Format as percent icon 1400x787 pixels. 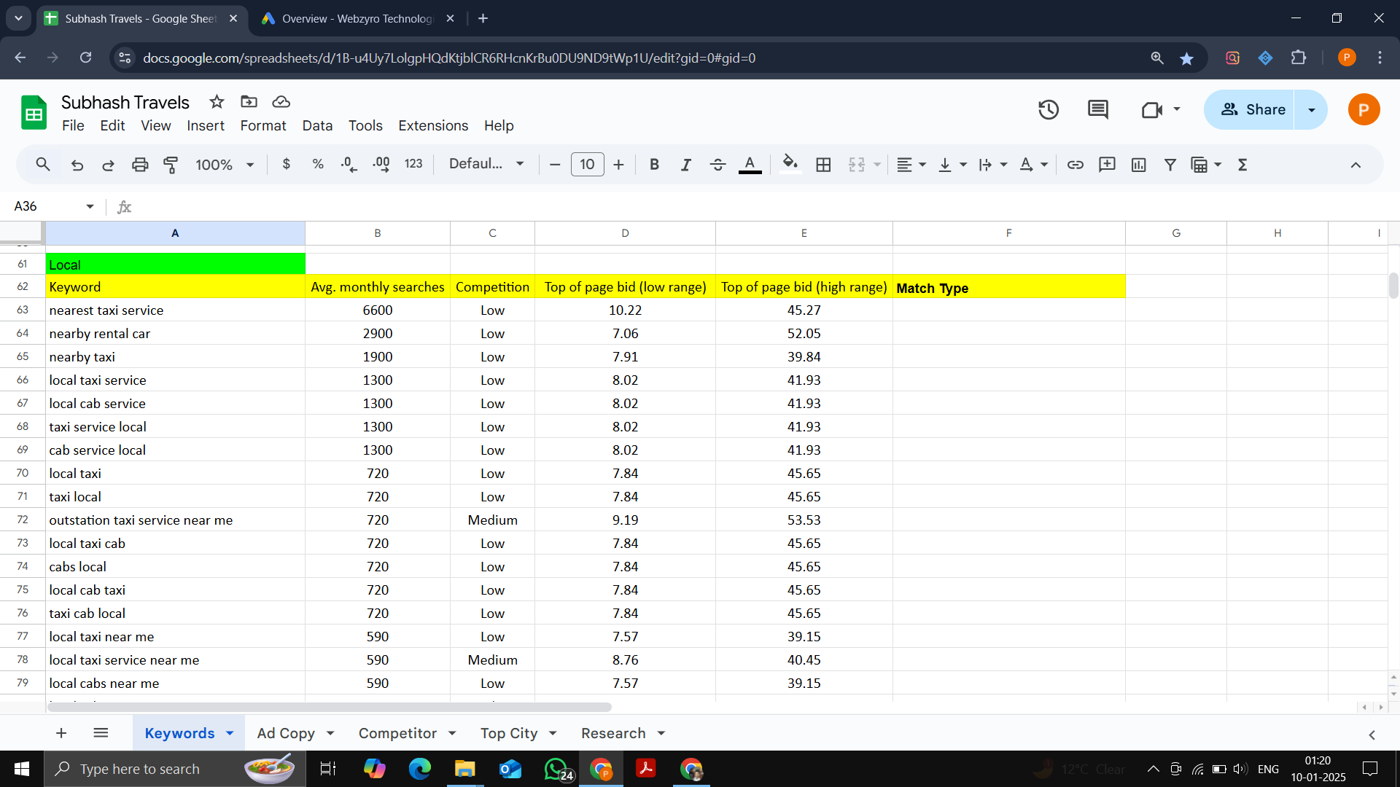(x=318, y=165)
